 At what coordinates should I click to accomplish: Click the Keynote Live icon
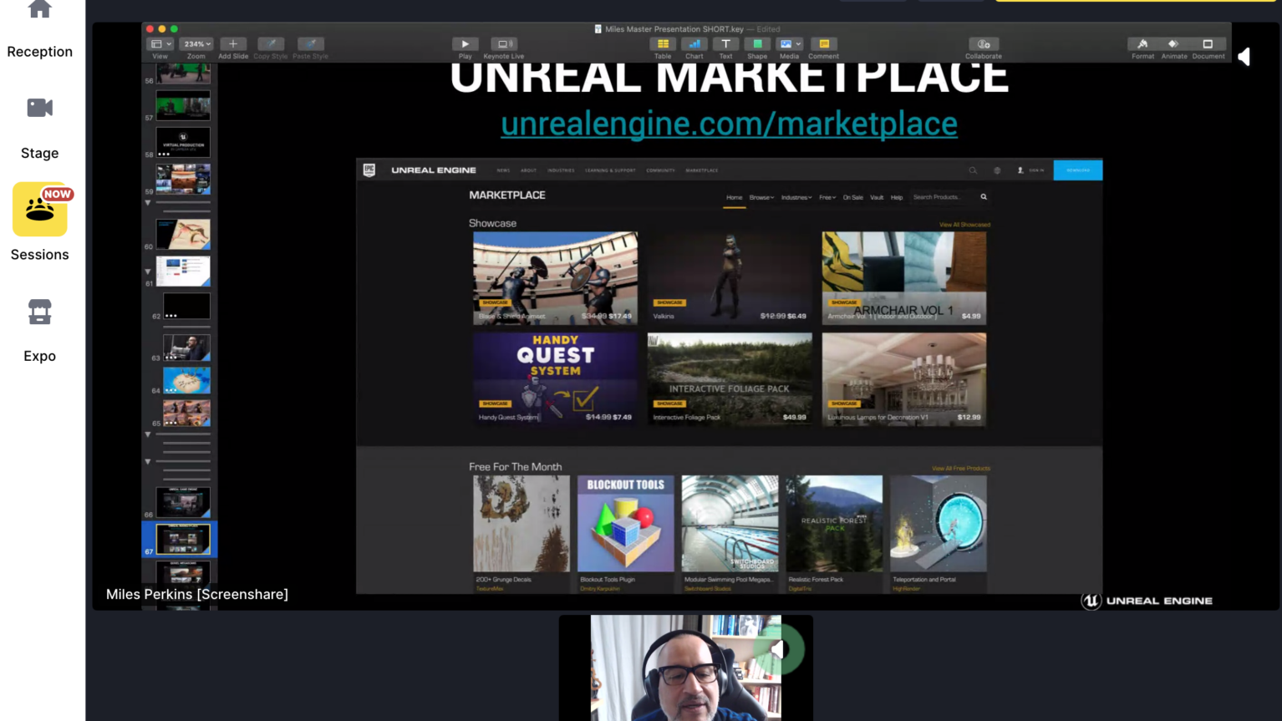point(503,44)
